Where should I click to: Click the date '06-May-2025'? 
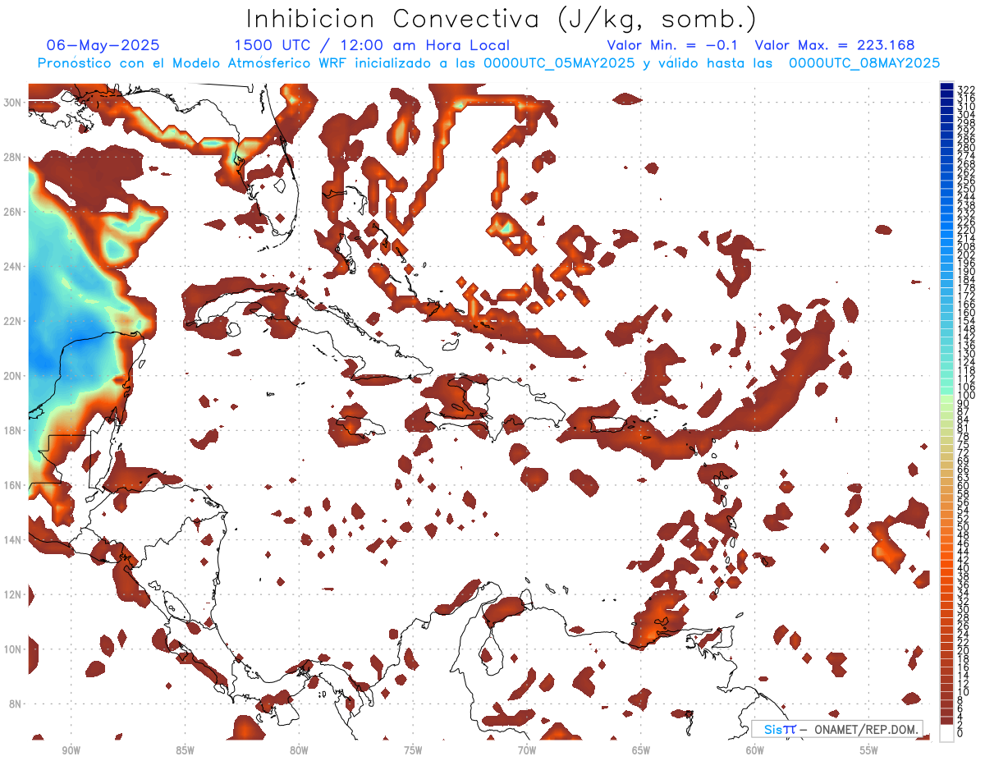pos(103,45)
